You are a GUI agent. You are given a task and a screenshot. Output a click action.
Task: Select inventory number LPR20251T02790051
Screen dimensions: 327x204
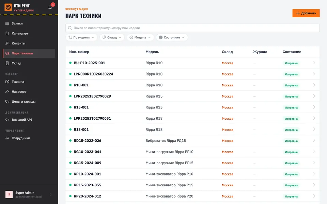(92, 118)
